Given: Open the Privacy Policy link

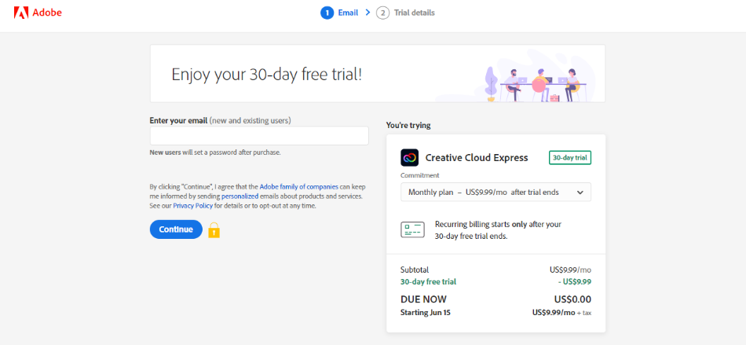Looking at the screenshot, I should [192, 206].
